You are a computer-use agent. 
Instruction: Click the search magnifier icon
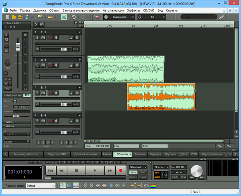point(221,17)
